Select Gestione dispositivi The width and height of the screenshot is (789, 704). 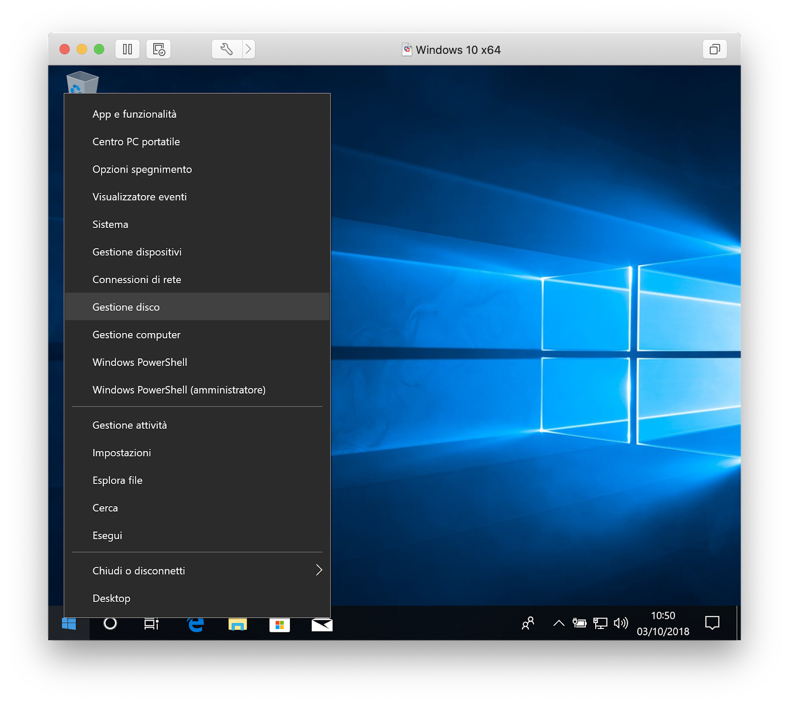[197, 252]
